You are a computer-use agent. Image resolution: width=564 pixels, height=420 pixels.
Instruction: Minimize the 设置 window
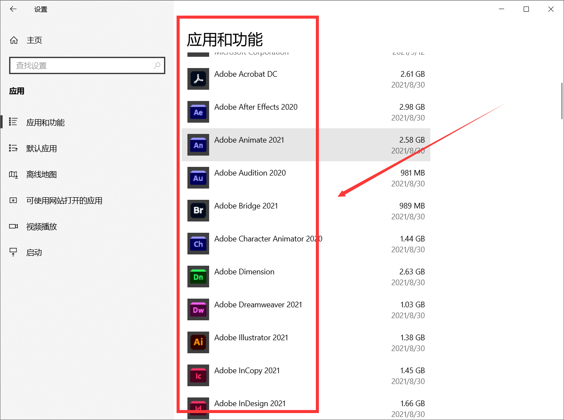click(x=502, y=9)
